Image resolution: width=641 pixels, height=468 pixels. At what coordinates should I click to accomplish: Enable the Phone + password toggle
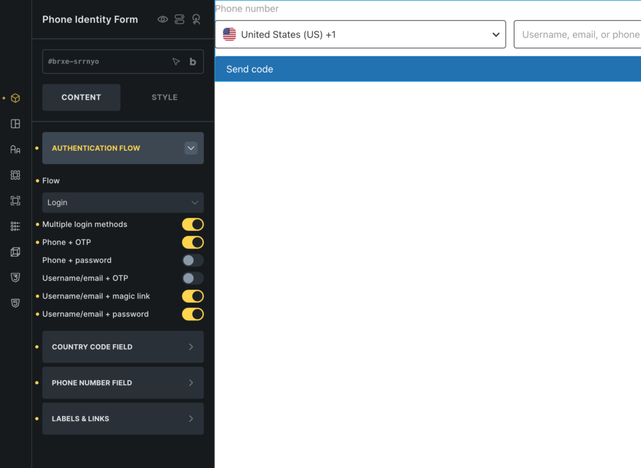(x=193, y=260)
